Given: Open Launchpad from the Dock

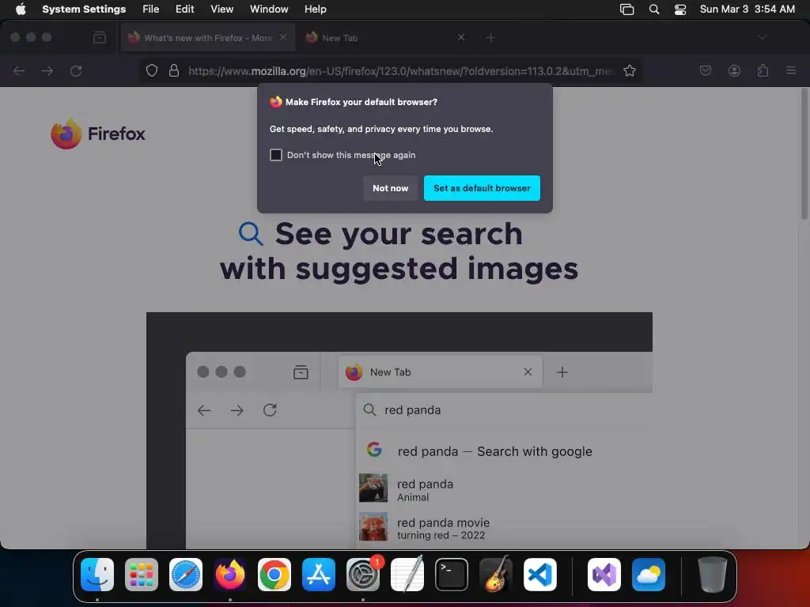Looking at the screenshot, I should point(142,575).
